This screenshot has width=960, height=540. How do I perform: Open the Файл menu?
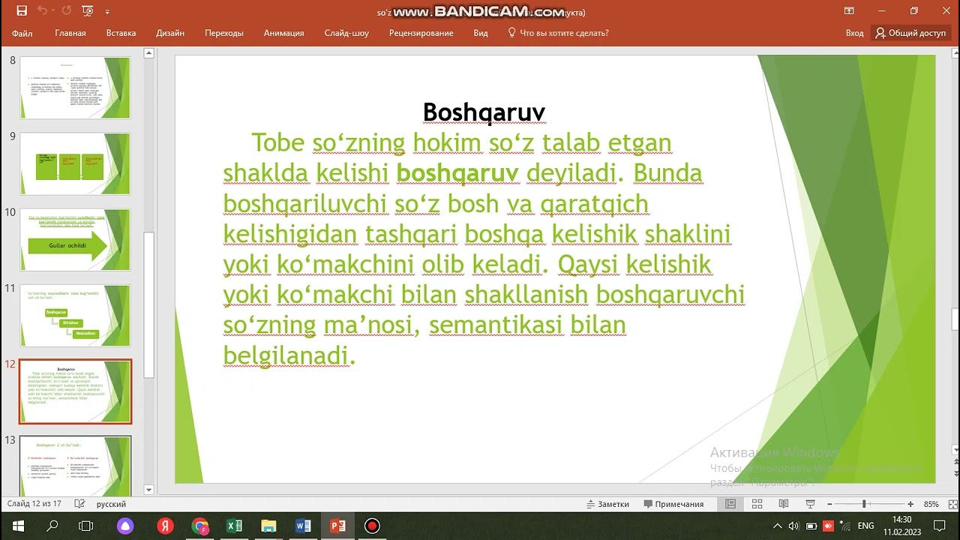coord(22,33)
